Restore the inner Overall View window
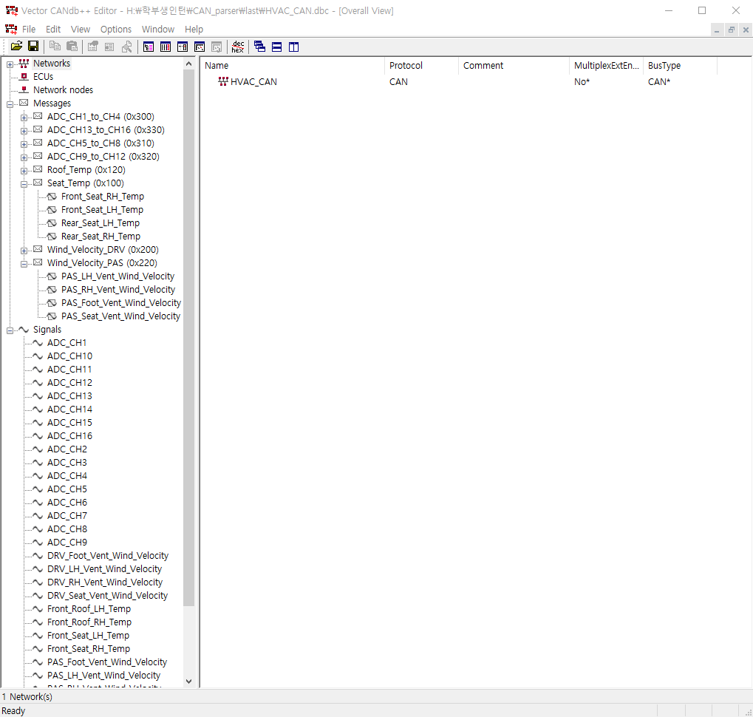The width and height of the screenshot is (753, 717). (x=732, y=30)
